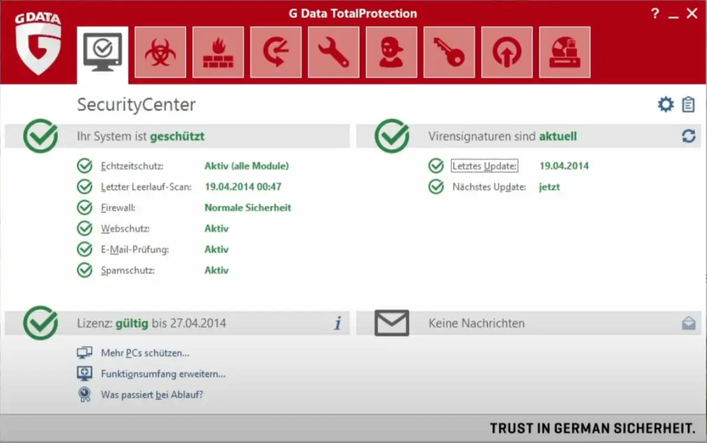Open Was passiert bei Ablauf link
The image size is (707, 443).
pos(151,395)
